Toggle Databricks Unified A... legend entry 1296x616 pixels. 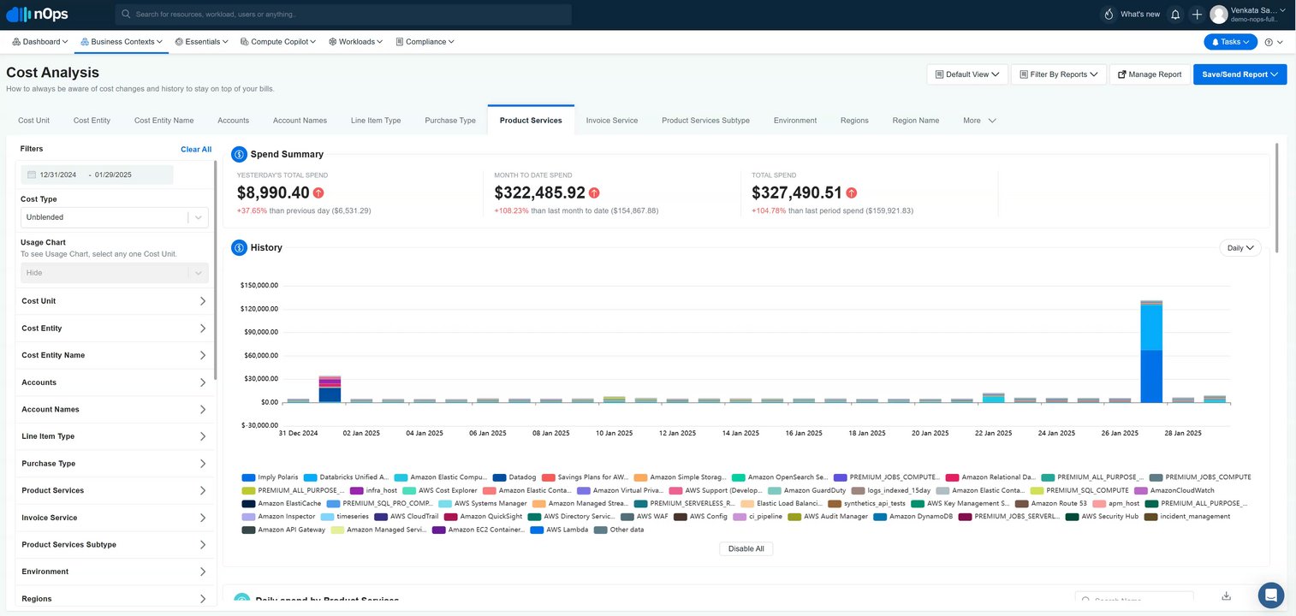[347, 477]
